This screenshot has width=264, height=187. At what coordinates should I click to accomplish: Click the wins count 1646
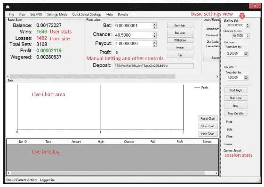tap(41, 32)
